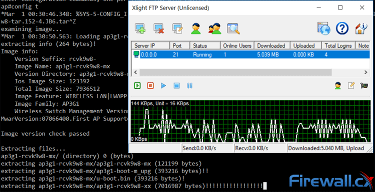Click the server list left scroll arrow
This screenshot has width=375, height=192.
tap(135, 72)
